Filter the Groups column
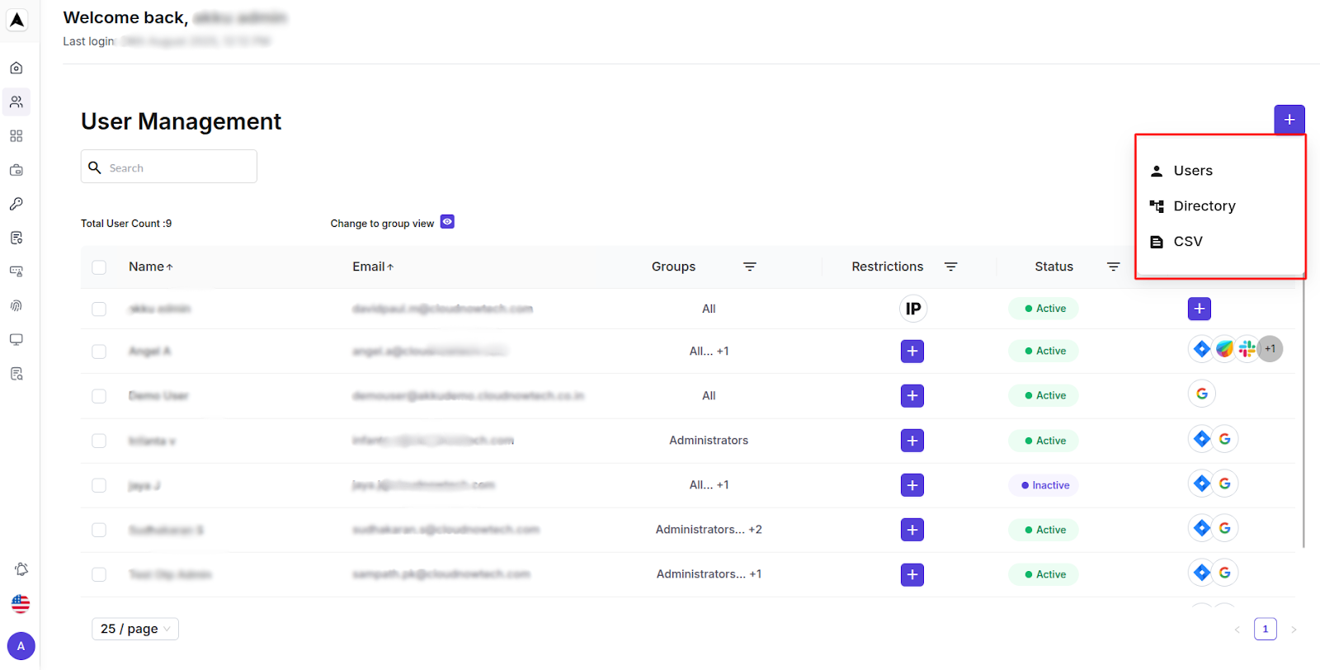Image resolution: width=1320 pixels, height=670 pixels. (x=750, y=267)
